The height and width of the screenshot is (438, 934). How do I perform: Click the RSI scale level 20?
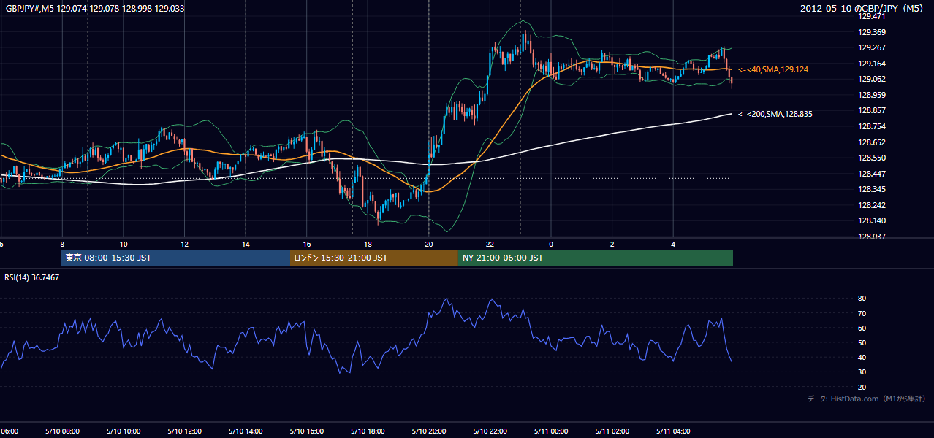click(862, 387)
